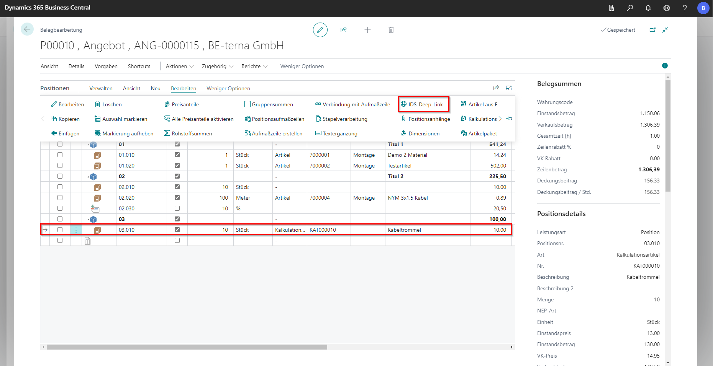Screen dimensions: 713x366
Task: Select row 01.010 with its selection checkbox
Action: coord(60,155)
